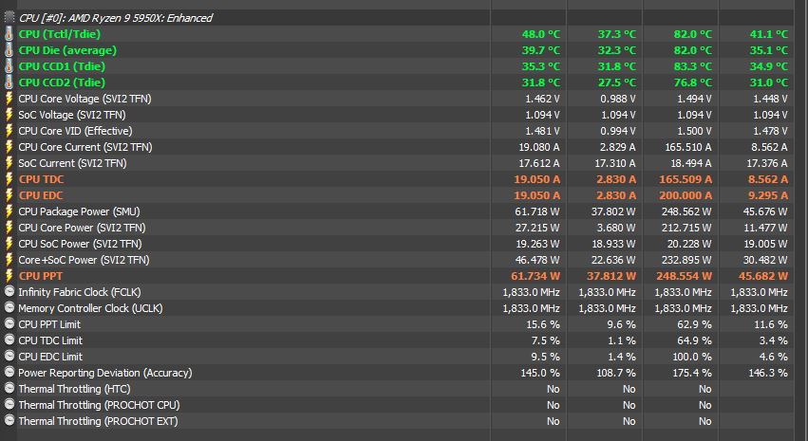Click the 200.000 A maximum value for CPU EDC
The height and width of the screenshot is (441, 808).
[x=683, y=195]
